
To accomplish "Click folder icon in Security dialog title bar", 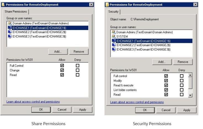I will click(107, 5).
